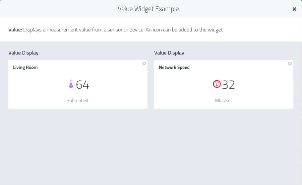Click the purple thermometer icon
Screen dimensions: 302x185
[x=71, y=84]
